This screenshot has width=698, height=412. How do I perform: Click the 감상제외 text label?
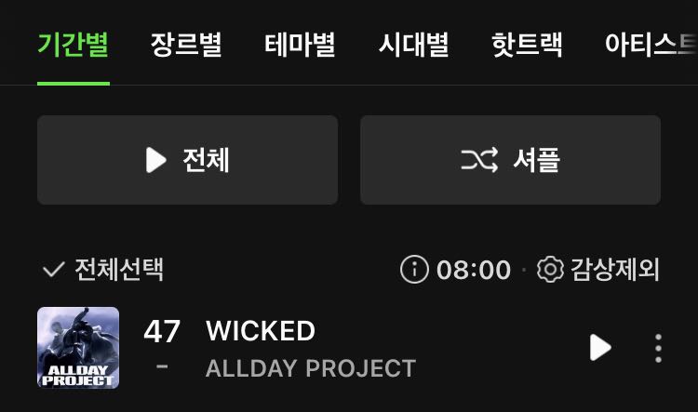[615, 270]
